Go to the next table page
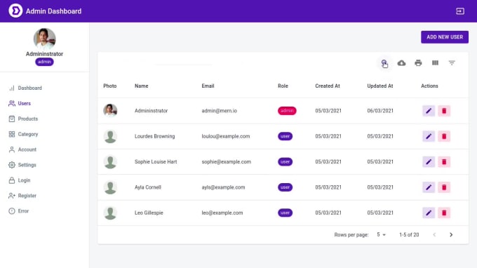The width and height of the screenshot is (477, 268). 451,234
